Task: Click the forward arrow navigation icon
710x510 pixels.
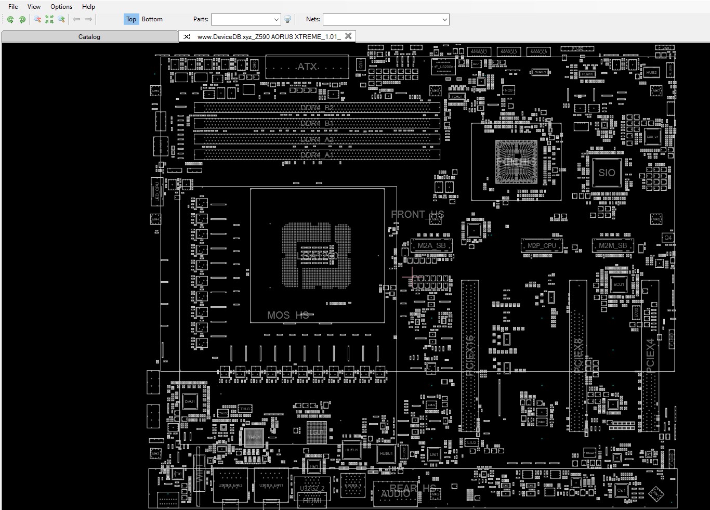Action: pyautogui.click(x=88, y=19)
